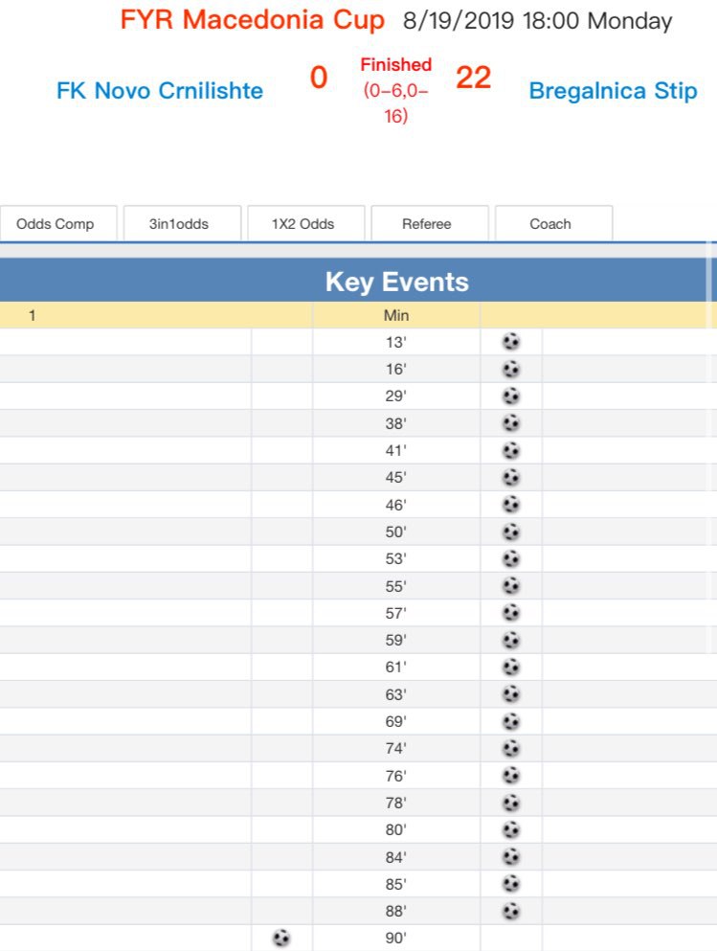Click the goal ball icon at 46'
The image size is (717, 951).
511,505
